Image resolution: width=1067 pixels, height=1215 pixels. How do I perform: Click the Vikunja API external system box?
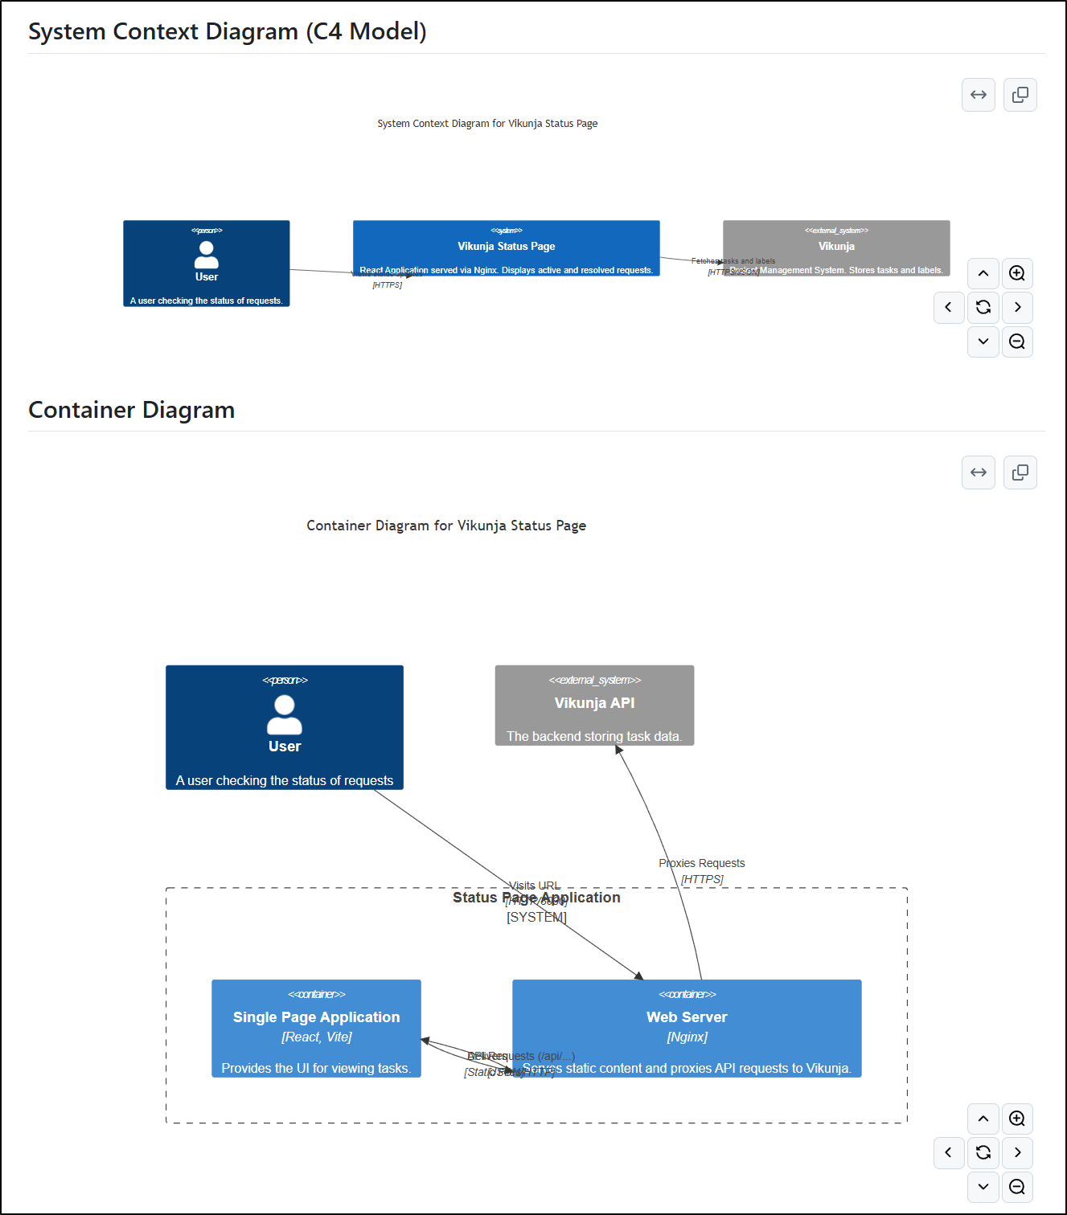click(x=594, y=705)
